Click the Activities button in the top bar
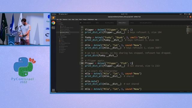The width and height of the screenshot is (192, 108). [54, 14]
